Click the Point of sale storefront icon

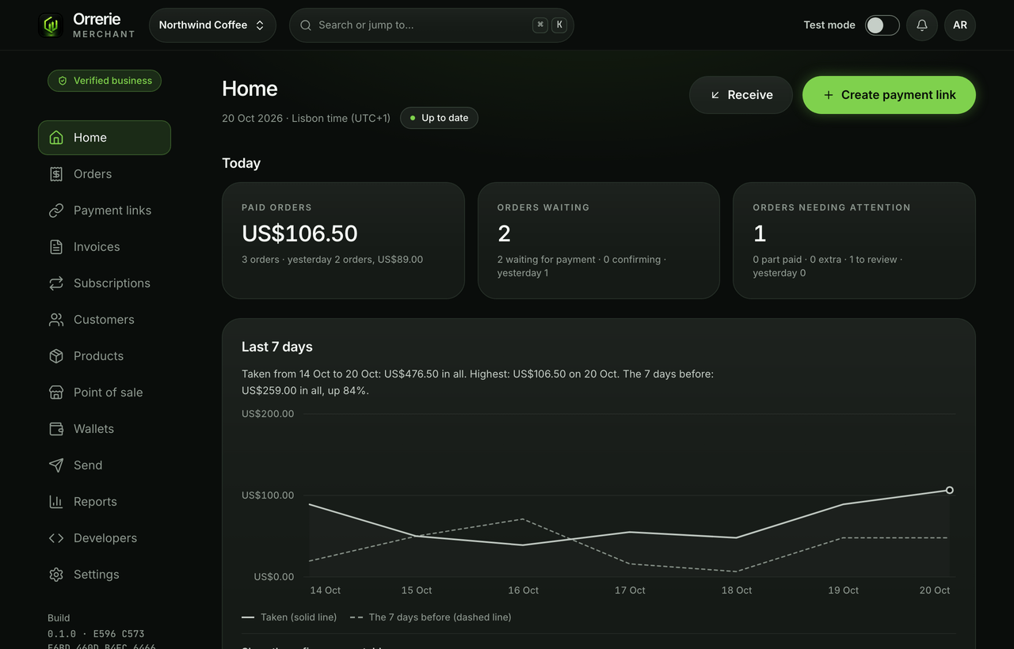[56, 393]
